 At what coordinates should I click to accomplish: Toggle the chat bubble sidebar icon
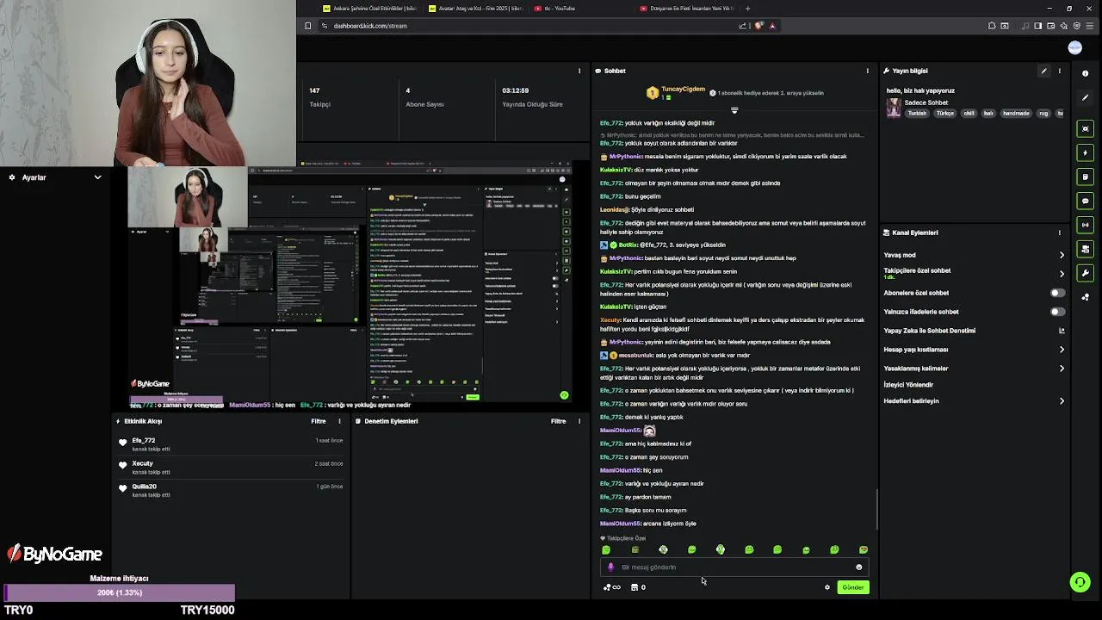(1086, 201)
